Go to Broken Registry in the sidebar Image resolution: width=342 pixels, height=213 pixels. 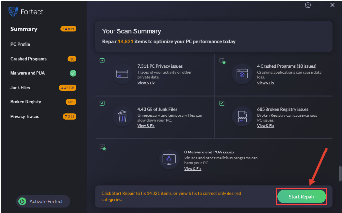click(x=26, y=102)
